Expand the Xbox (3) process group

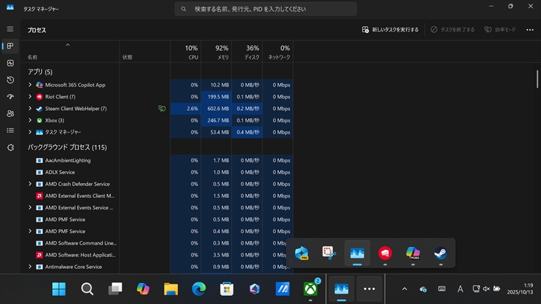pyautogui.click(x=30, y=120)
